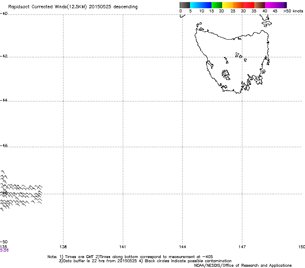Click the '-46' latitude axis label
Image resolution: width=305 pixels, height=268 pixels.
(x=4, y=146)
